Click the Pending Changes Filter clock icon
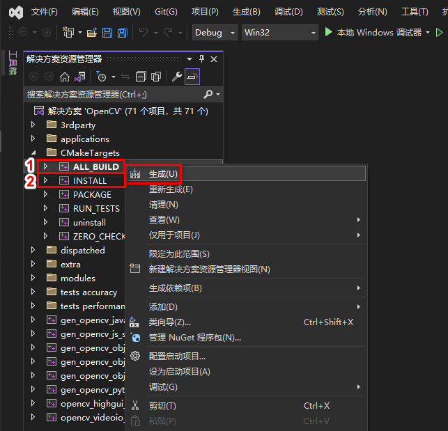The width and height of the screenshot is (448, 431). (101, 77)
